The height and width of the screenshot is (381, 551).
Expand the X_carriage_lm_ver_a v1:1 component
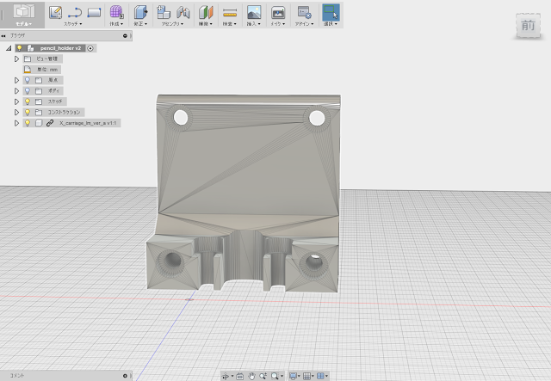[16, 123]
